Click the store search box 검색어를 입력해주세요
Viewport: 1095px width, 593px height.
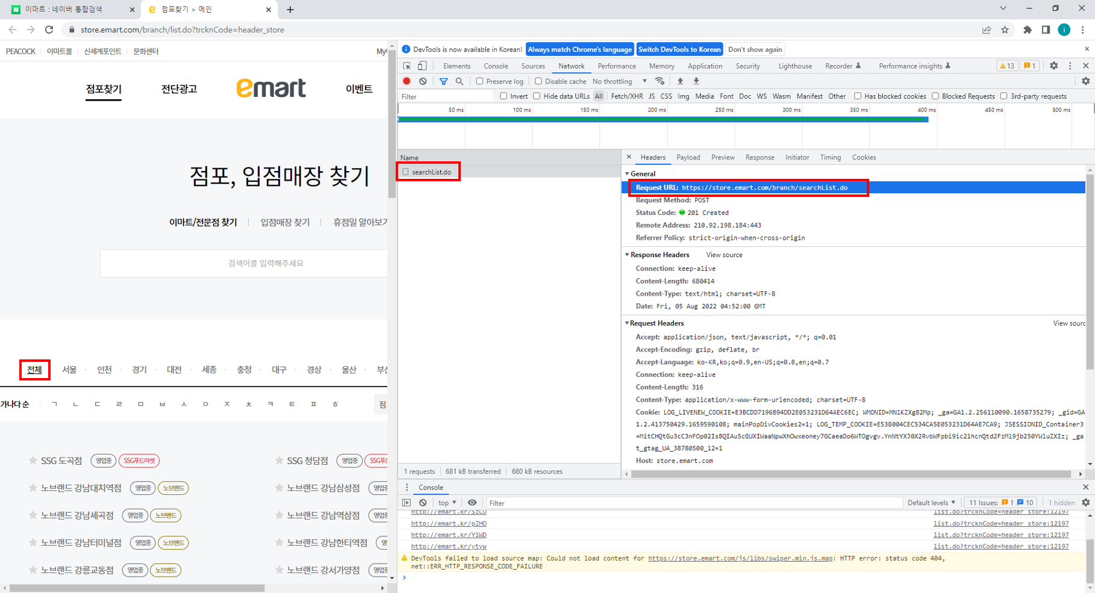(244, 263)
